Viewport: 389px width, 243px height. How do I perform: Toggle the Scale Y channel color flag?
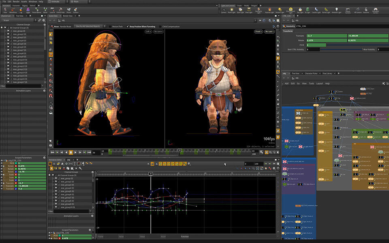coord(16,177)
